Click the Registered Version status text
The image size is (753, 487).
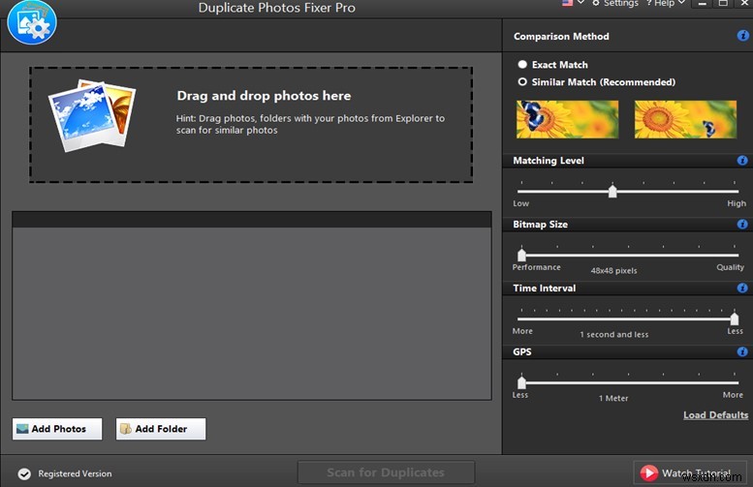tap(75, 473)
